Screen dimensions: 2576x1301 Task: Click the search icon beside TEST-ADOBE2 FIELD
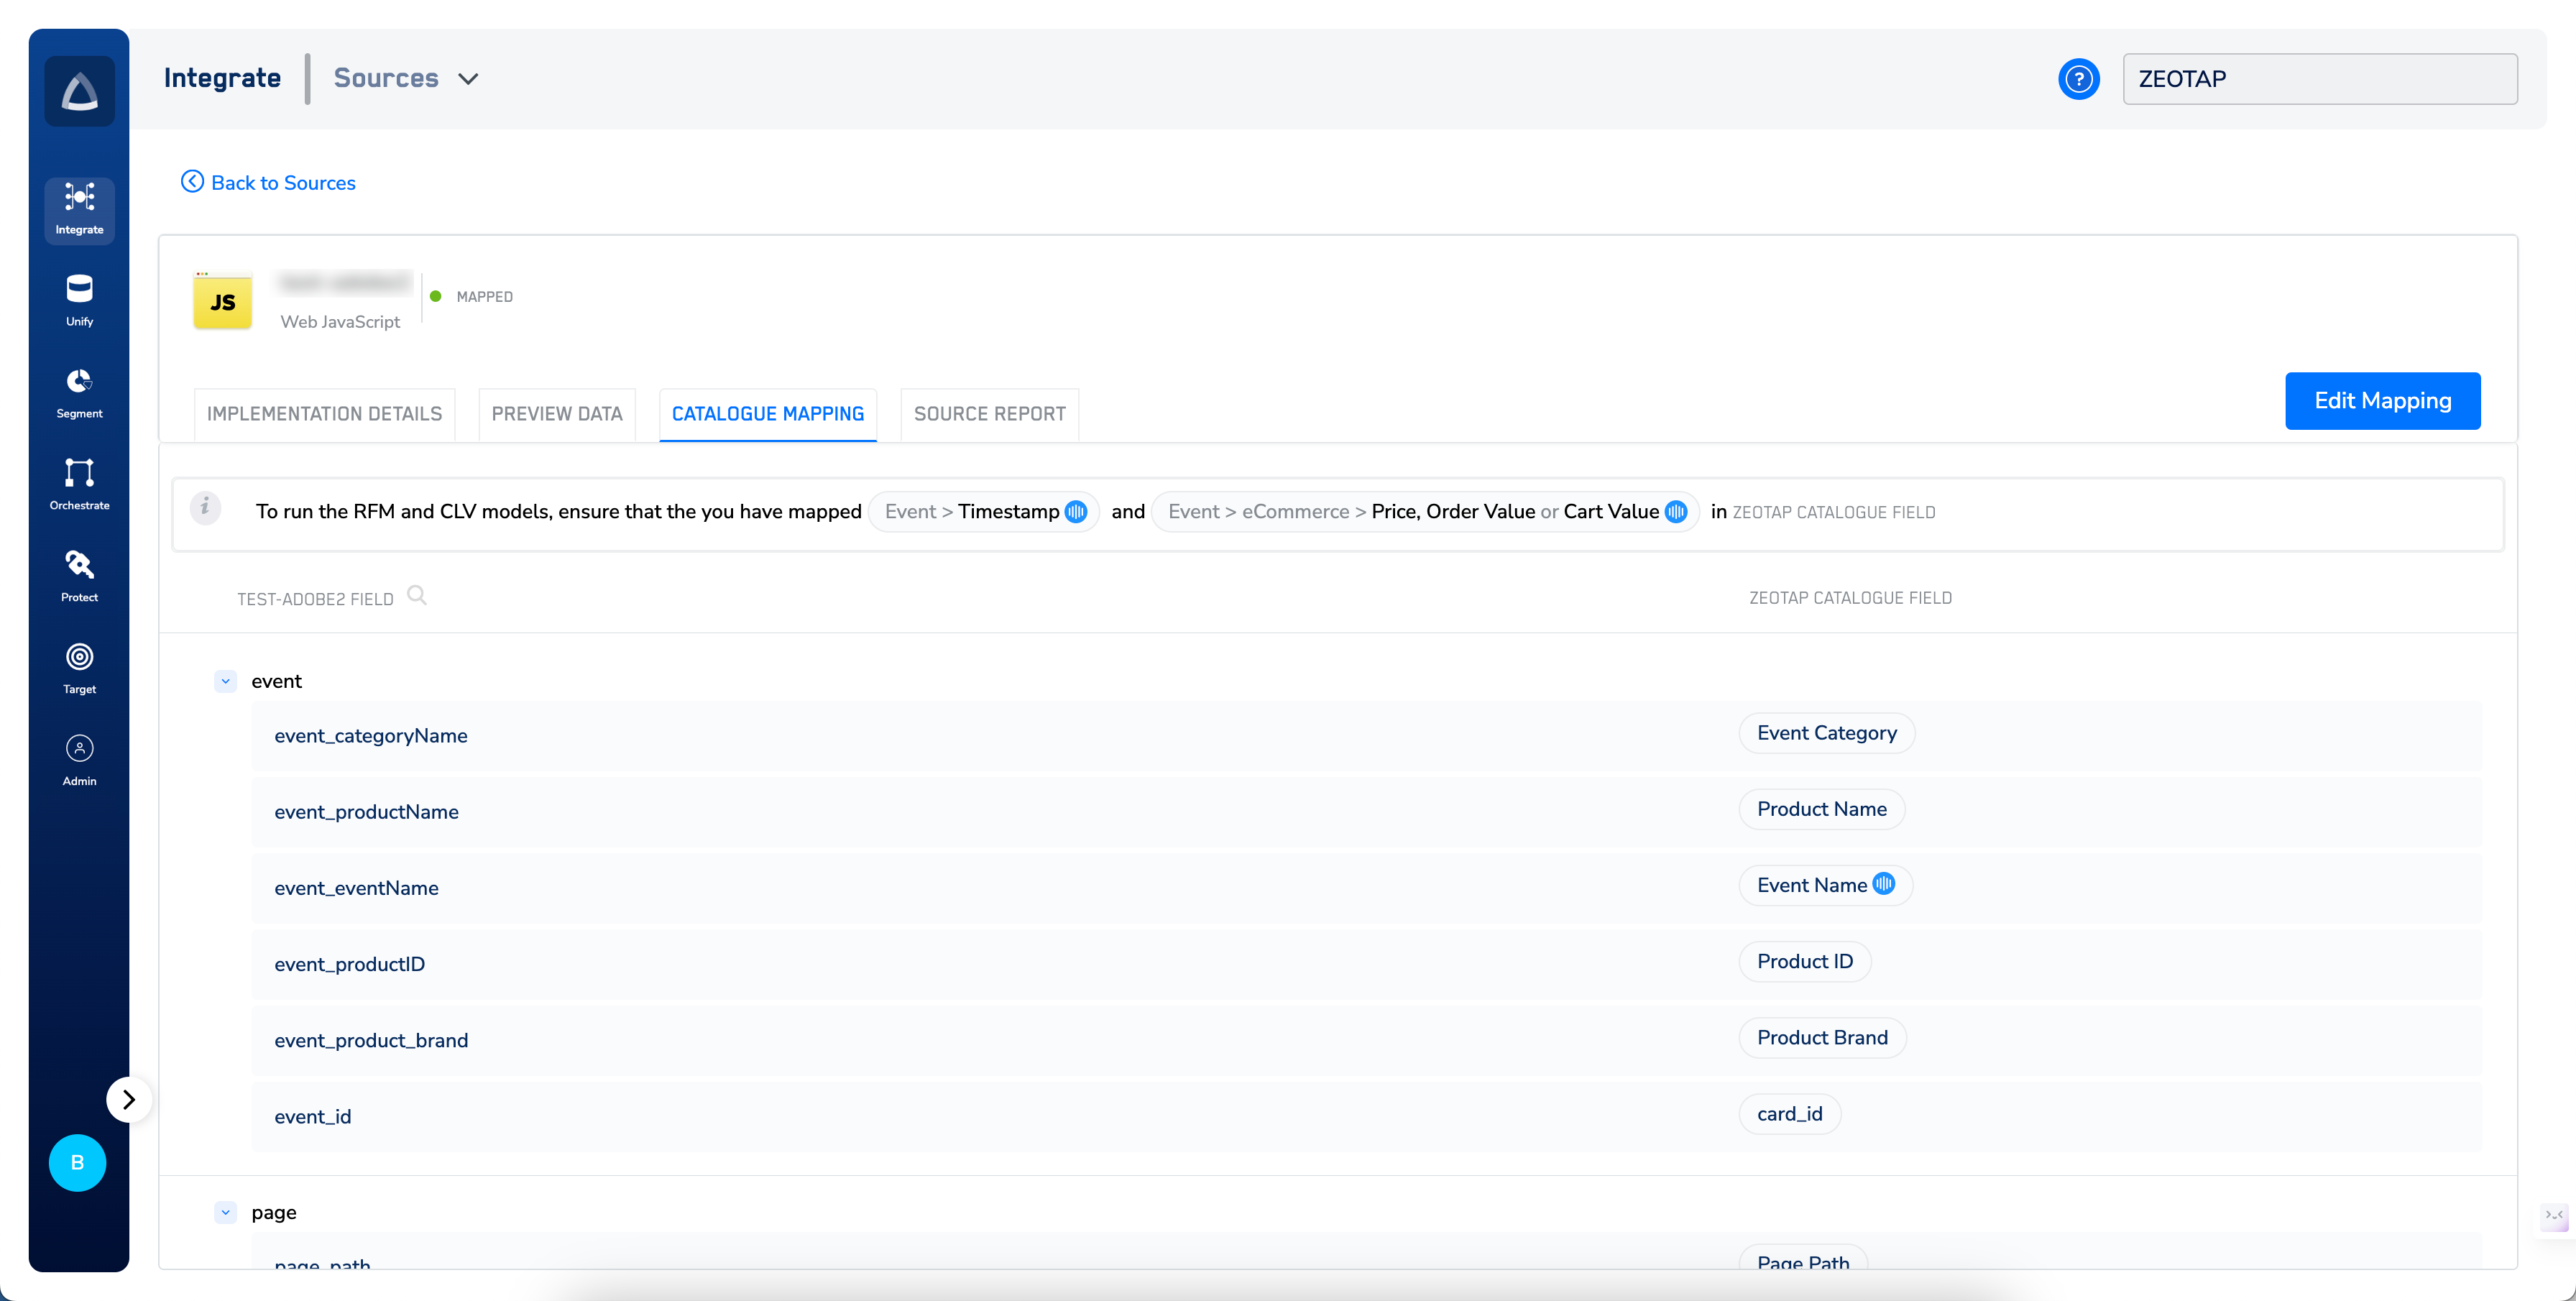[417, 596]
